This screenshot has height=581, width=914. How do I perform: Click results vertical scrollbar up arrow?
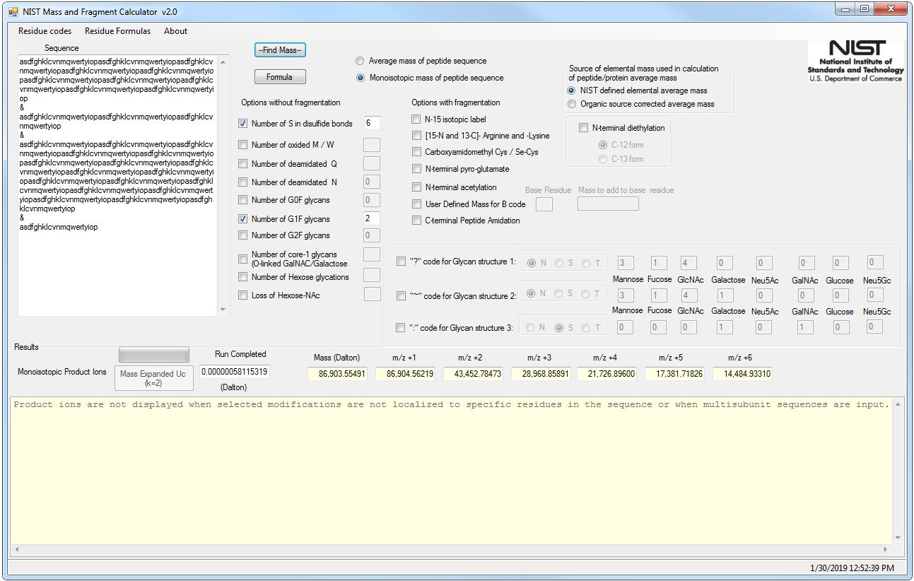(x=898, y=404)
